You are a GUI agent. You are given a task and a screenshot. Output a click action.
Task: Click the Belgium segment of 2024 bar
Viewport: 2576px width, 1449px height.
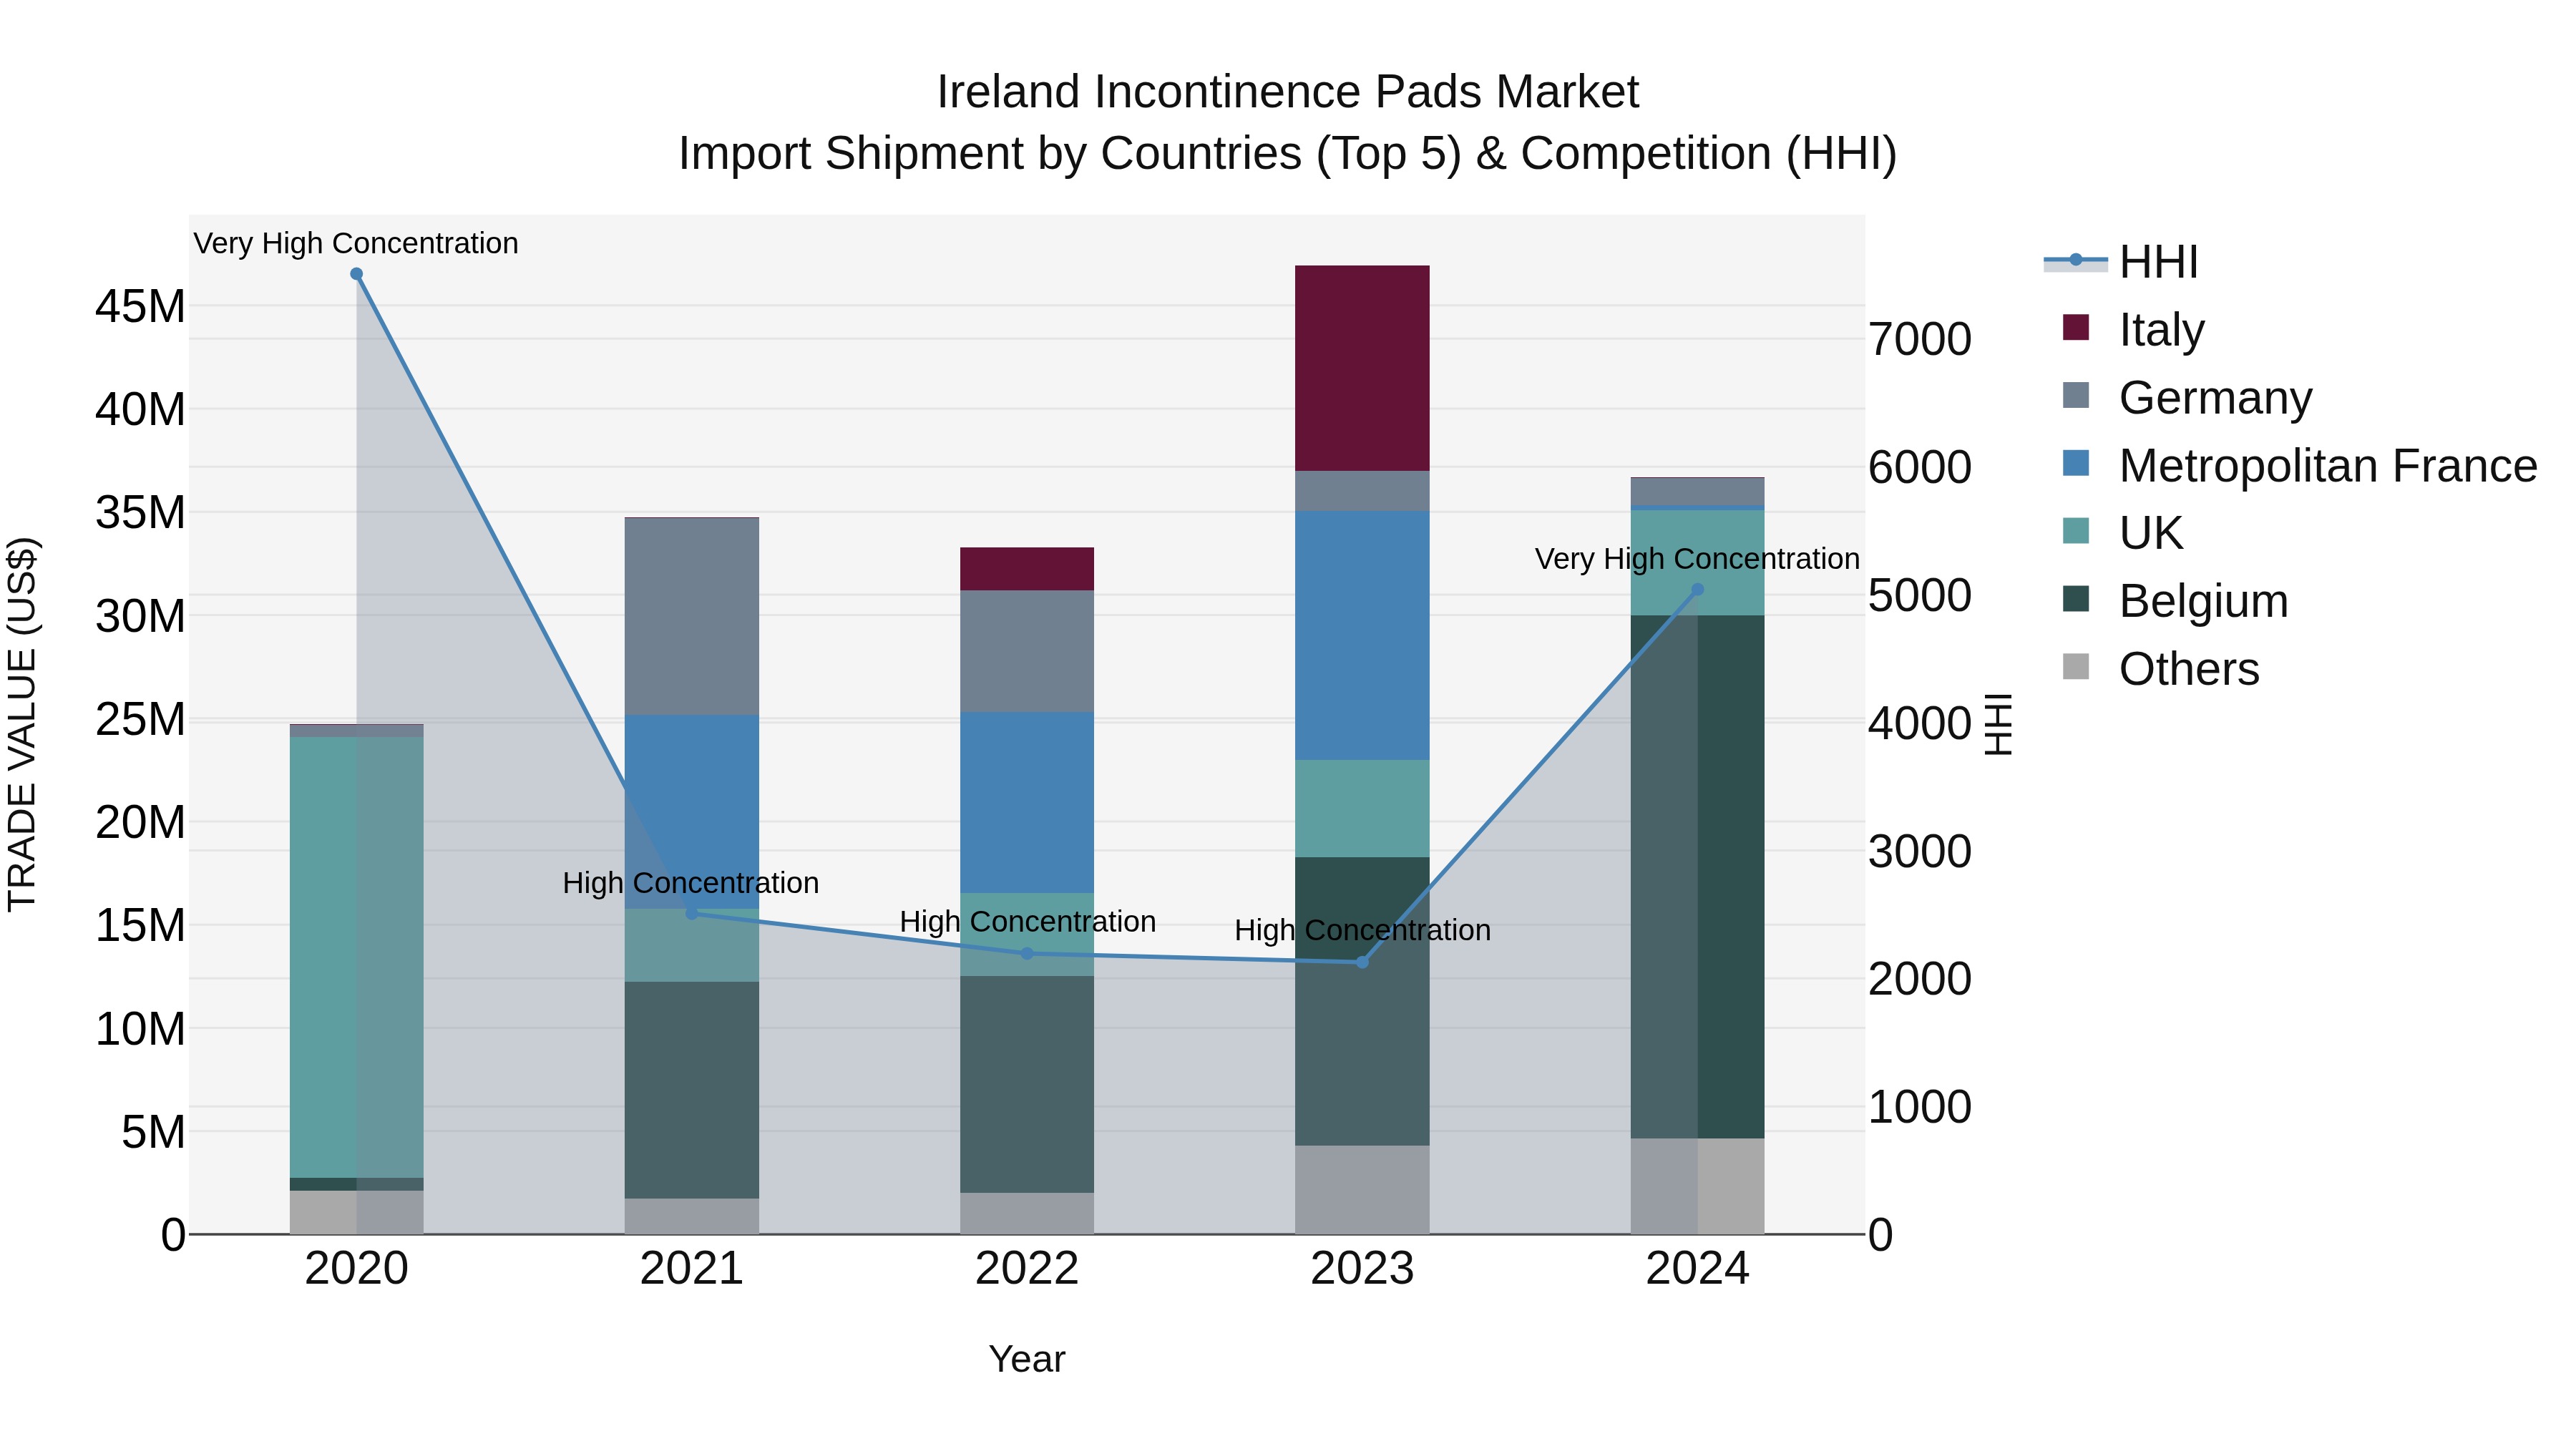pos(1697,877)
